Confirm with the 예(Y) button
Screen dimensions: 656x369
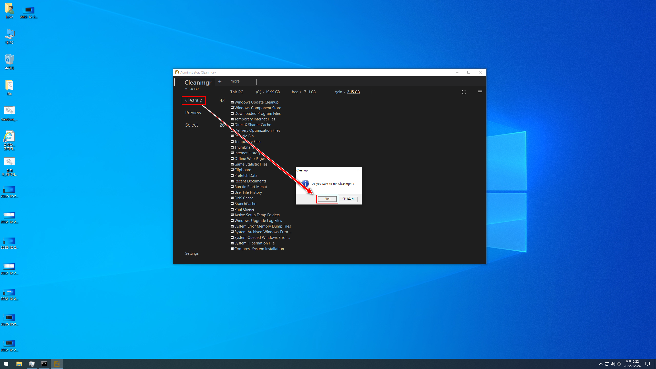coord(327,199)
